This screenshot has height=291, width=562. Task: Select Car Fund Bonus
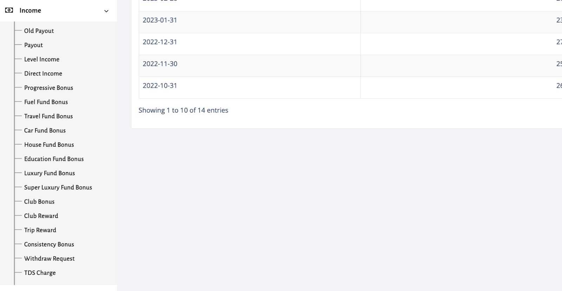click(x=45, y=131)
